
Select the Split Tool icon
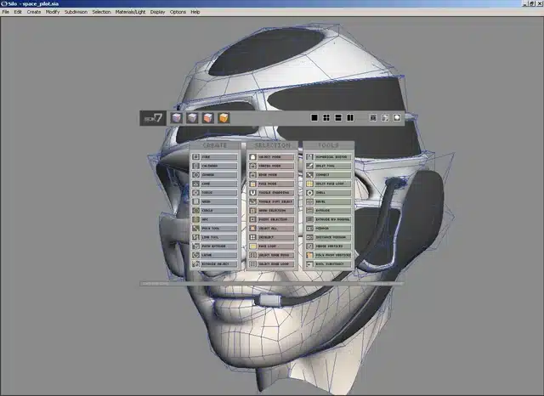point(309,166)
